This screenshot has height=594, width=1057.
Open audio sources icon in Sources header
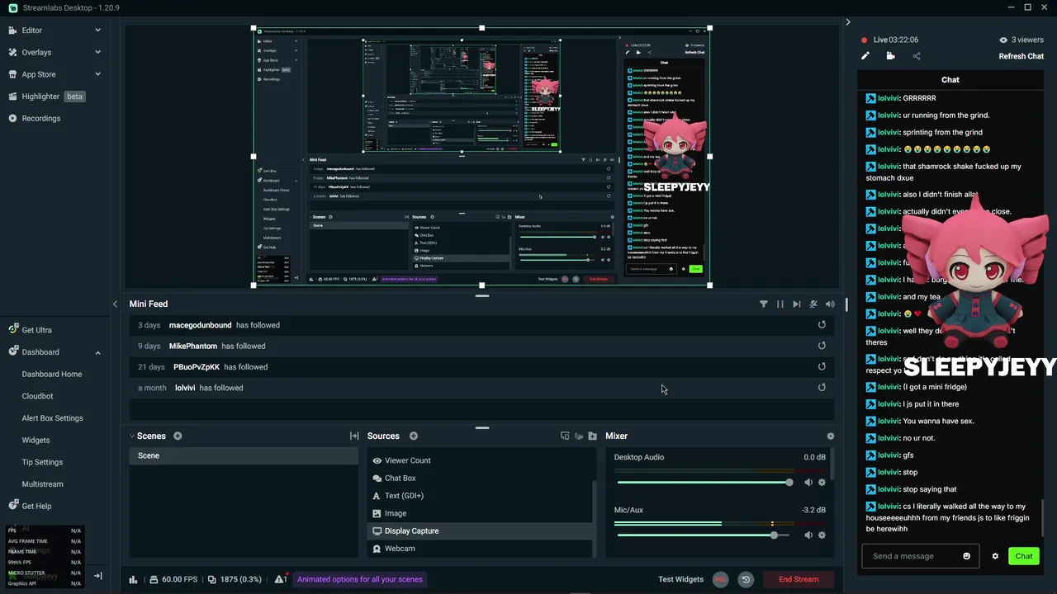tap(579, 436)
